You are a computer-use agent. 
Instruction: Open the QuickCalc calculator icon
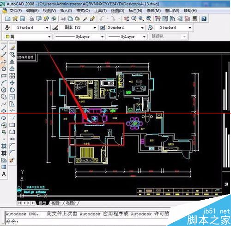195,19
